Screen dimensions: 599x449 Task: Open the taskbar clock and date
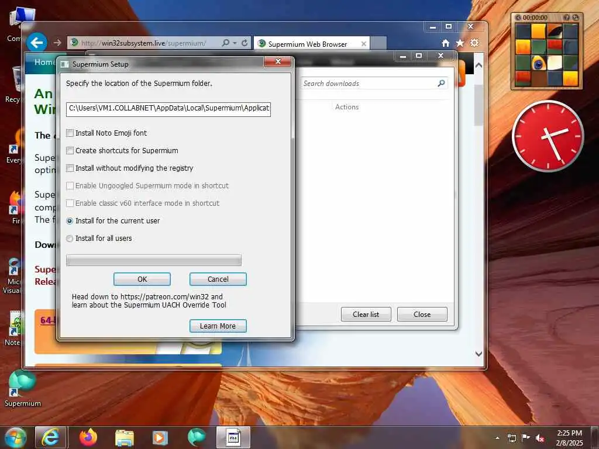pyautogui.click(x=569, y=438)
